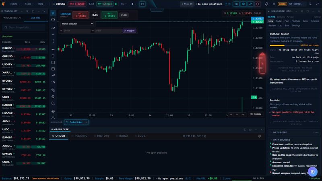Image resolution: width=322 pixels, height=181 pixels.
Task: Click the globe icon in top bar
Action: point(244,4)
